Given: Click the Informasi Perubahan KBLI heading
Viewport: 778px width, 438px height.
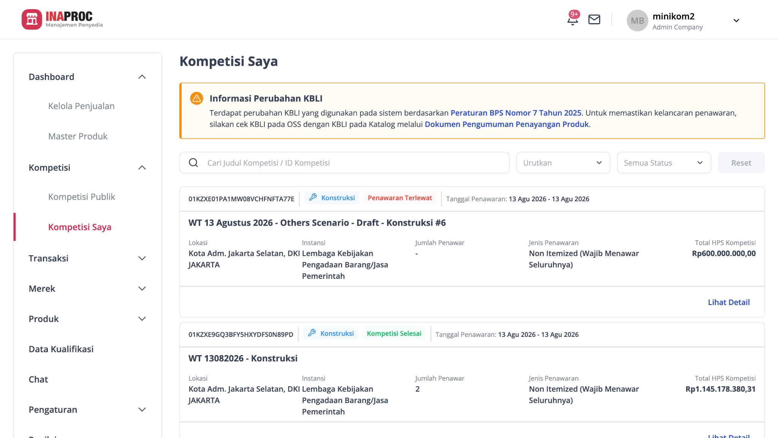Looking at the screenshot, I should [266, 98].
